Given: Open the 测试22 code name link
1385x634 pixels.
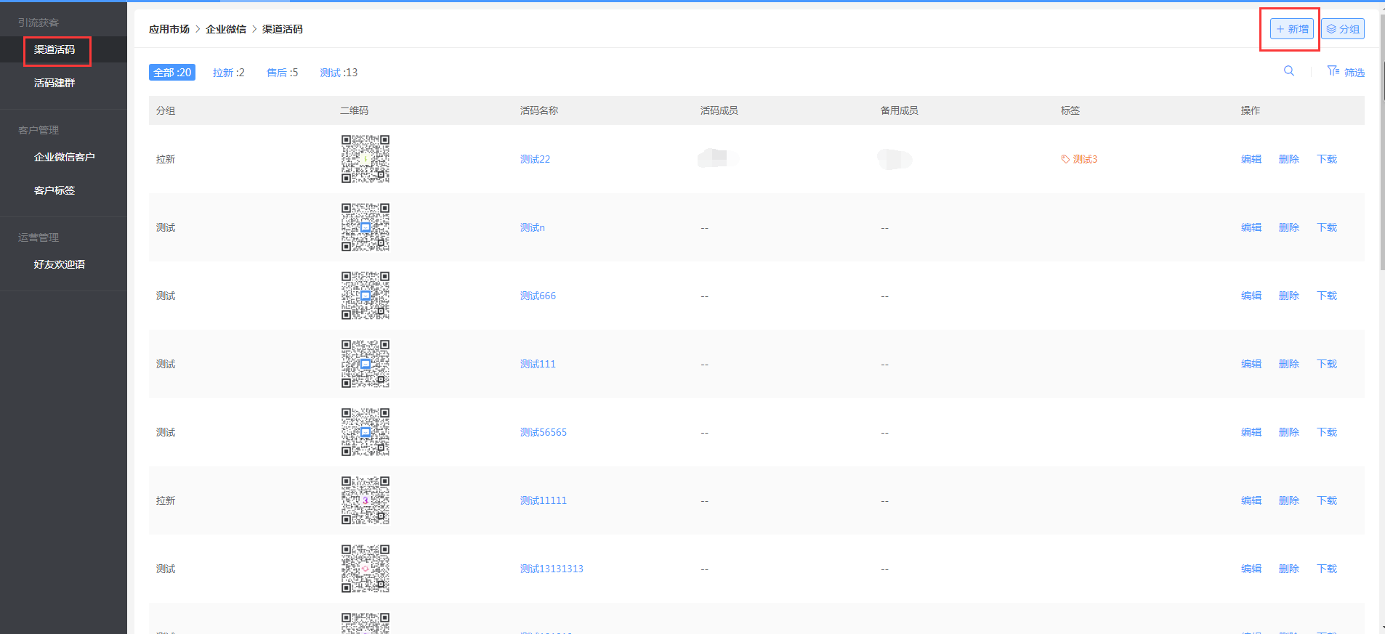Looking at the screenshot, I should coord(535,159).
